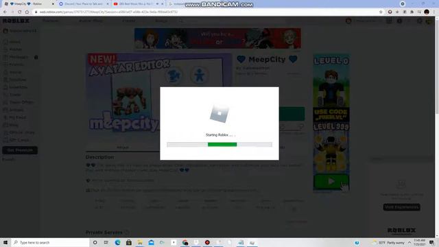Bookmark this page with the star icon
This screenshot has width=439, height=247.
pos(381,12)
